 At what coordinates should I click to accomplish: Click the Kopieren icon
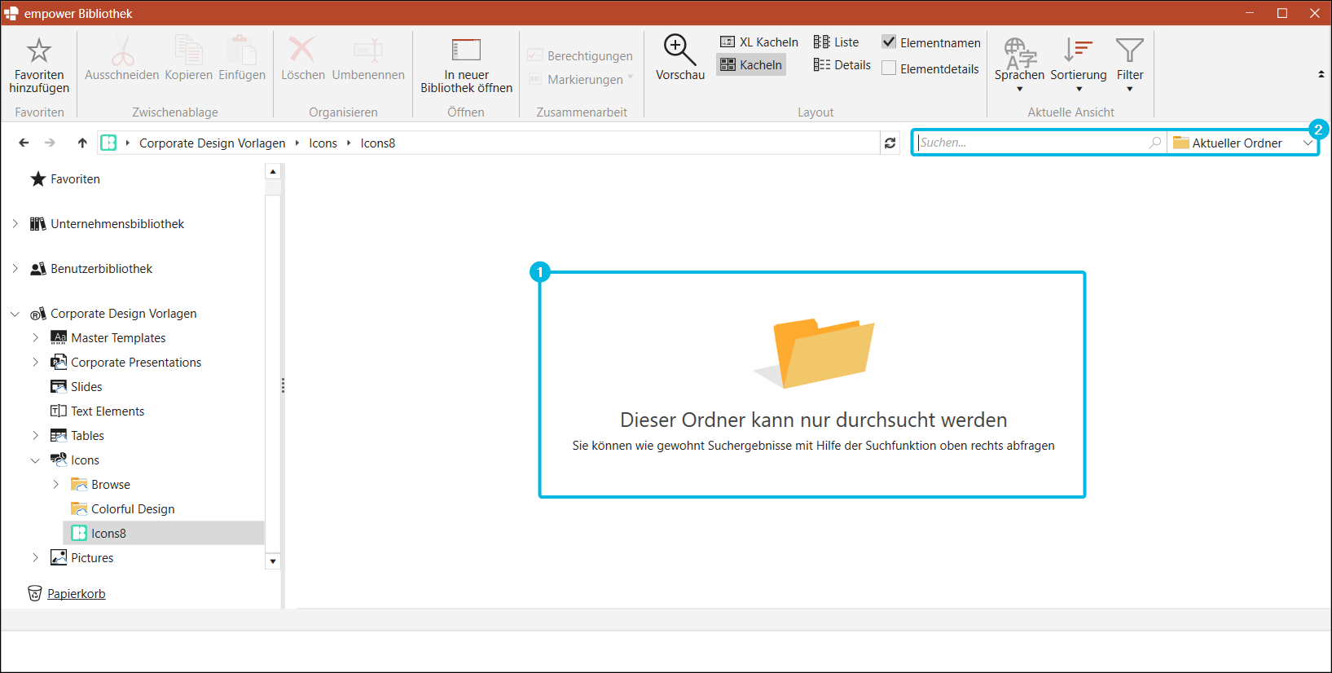click(189, 51)
